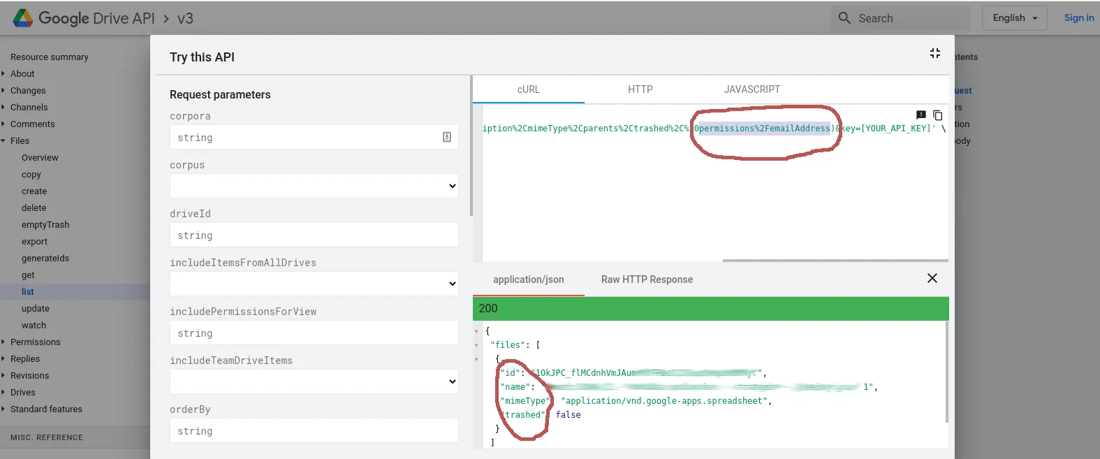Select the Raw HTTP Response tab

pyautogui.click(x=647, y=279)
